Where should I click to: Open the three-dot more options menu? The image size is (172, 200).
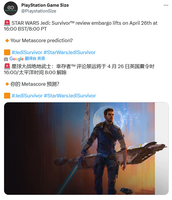pos(166,5)
